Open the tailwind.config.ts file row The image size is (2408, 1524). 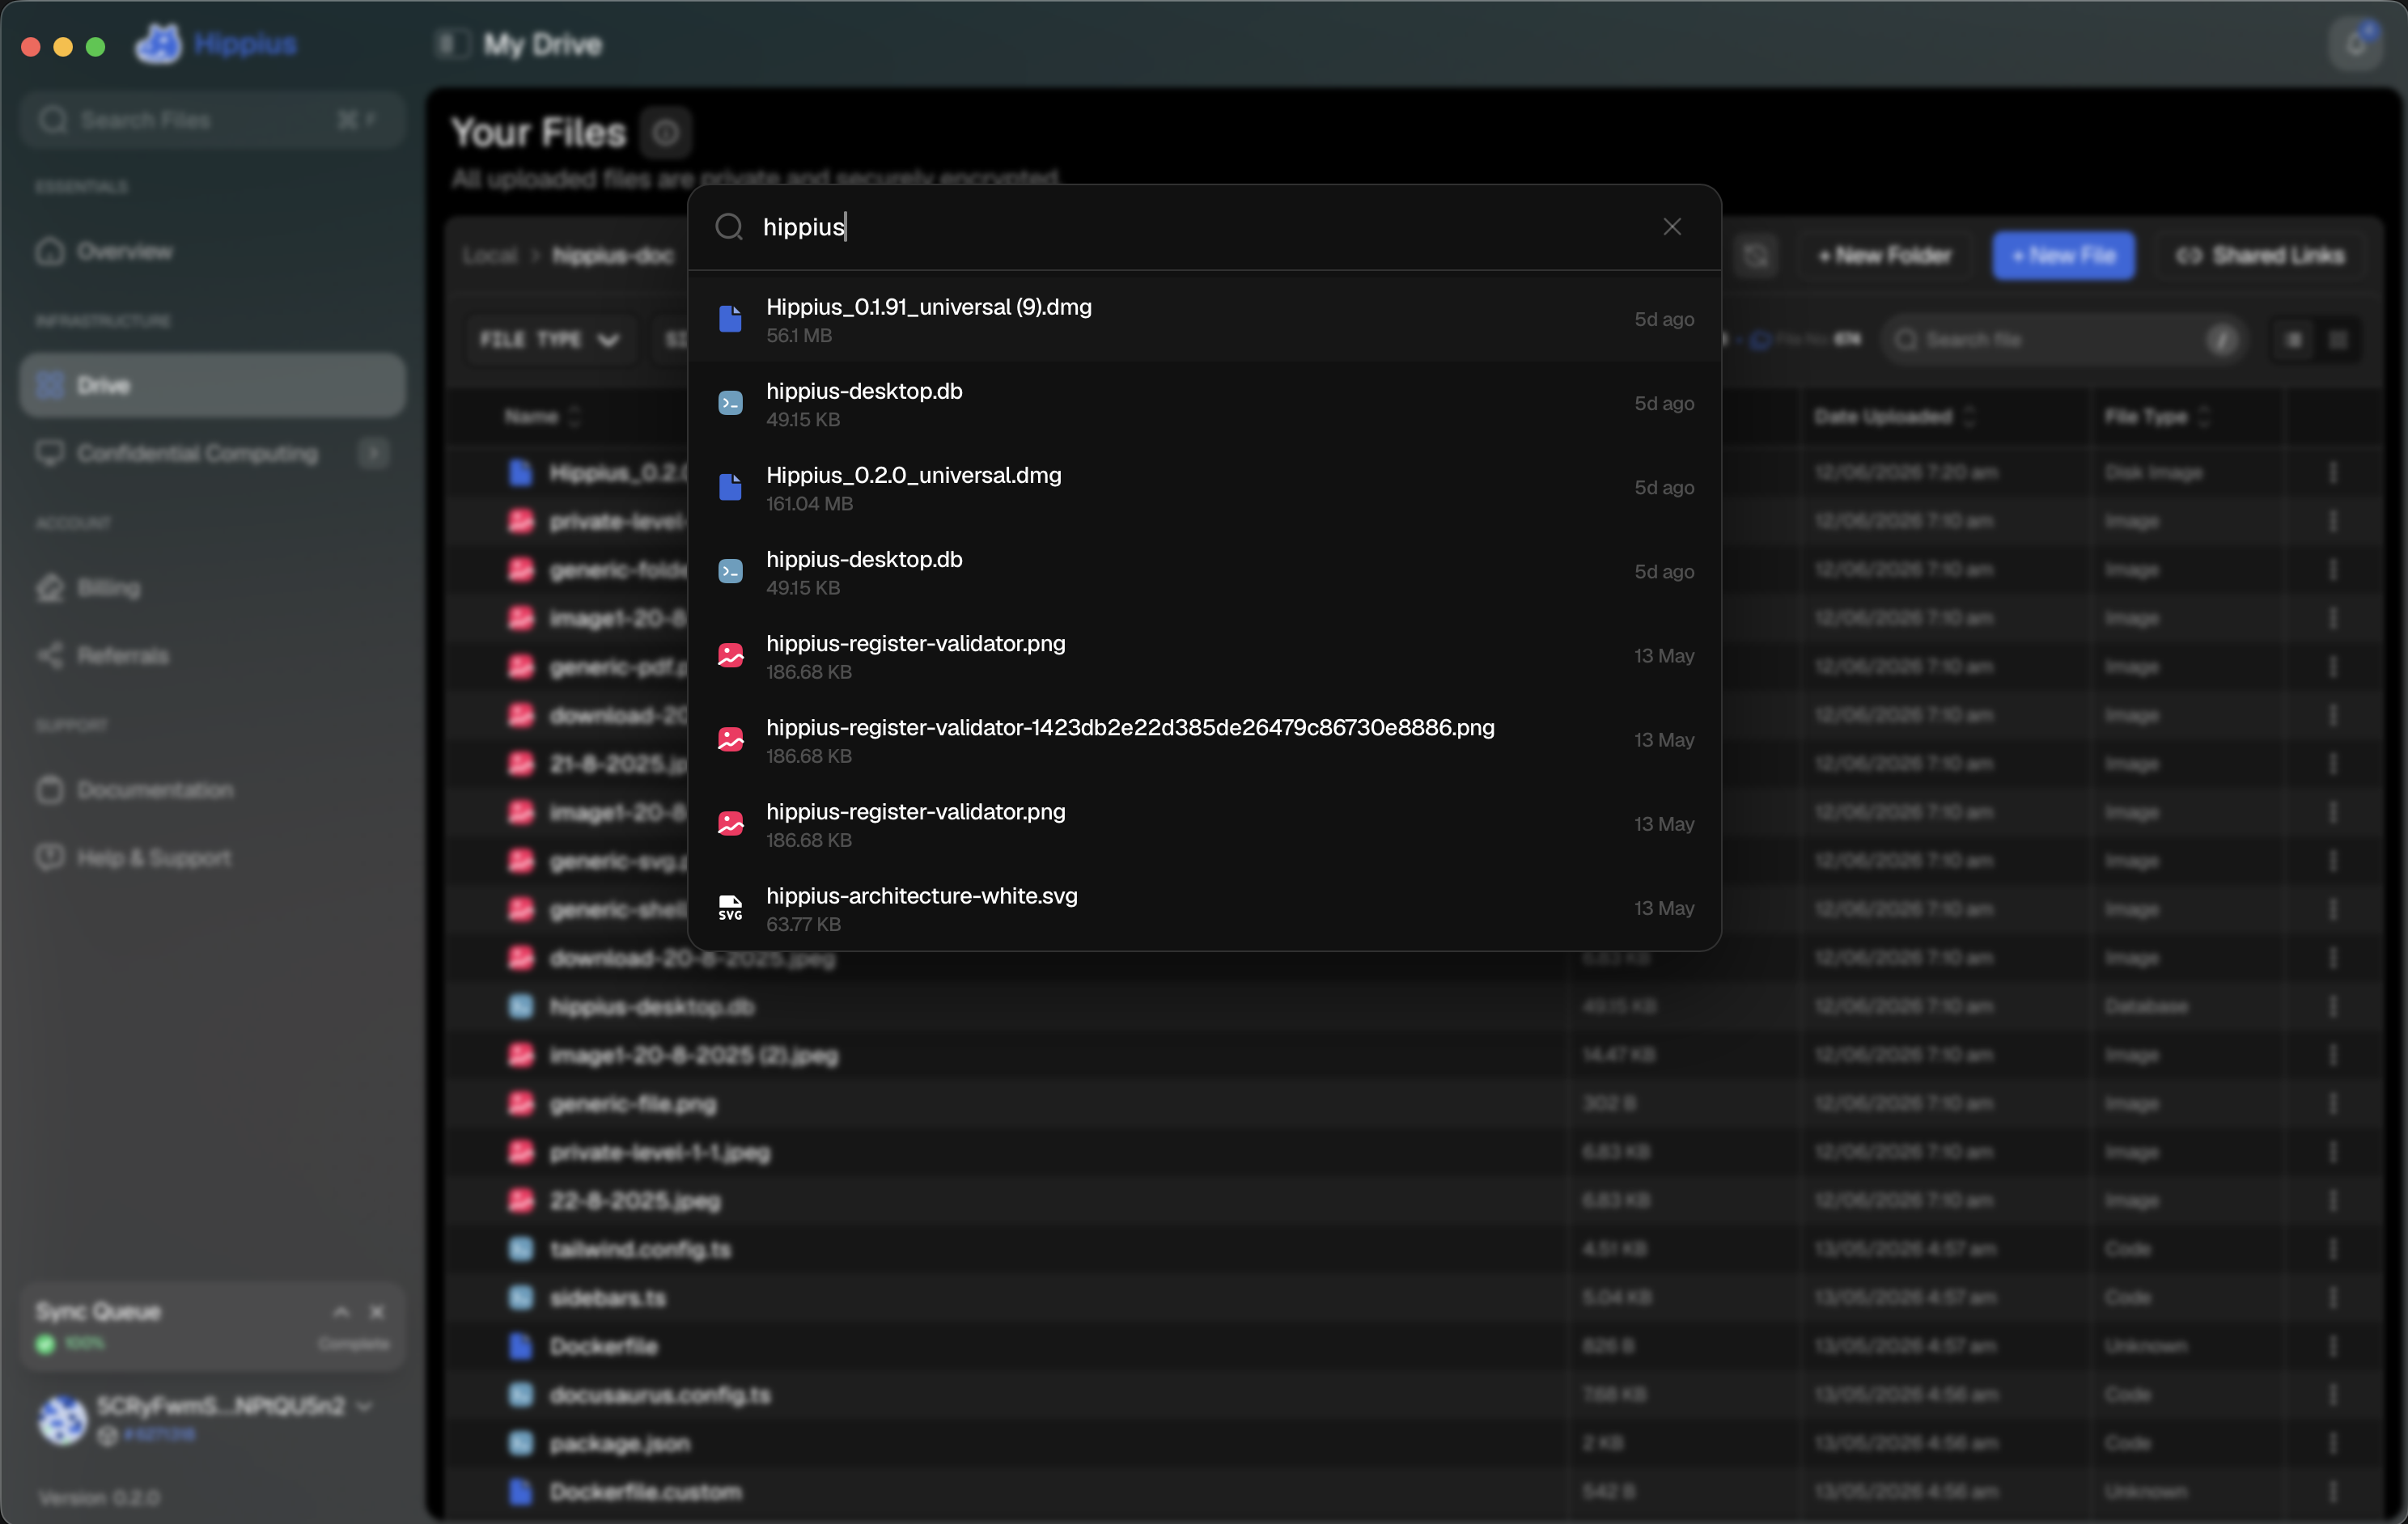click(x=1415, y=1249)
